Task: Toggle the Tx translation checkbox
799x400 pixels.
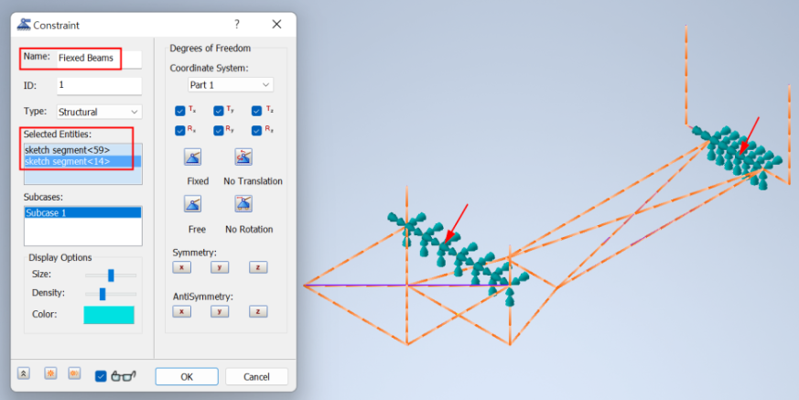Action: 180,111
